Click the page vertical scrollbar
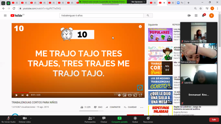Image resolution: width=221 pixels, height=124 pixels. pyautogui.click(x=220, y=30)
